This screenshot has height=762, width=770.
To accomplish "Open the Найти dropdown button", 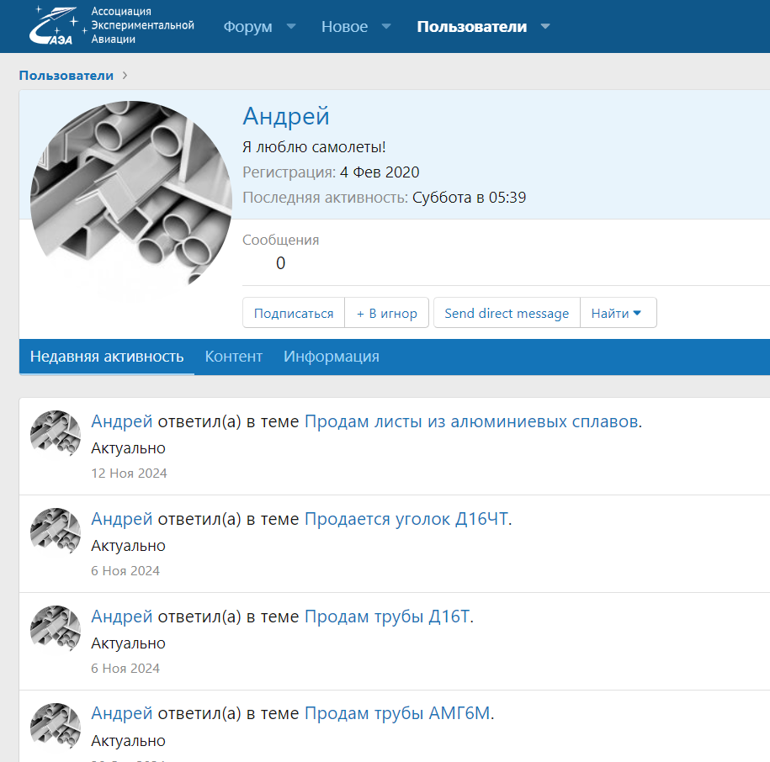I will click(618, 313).
